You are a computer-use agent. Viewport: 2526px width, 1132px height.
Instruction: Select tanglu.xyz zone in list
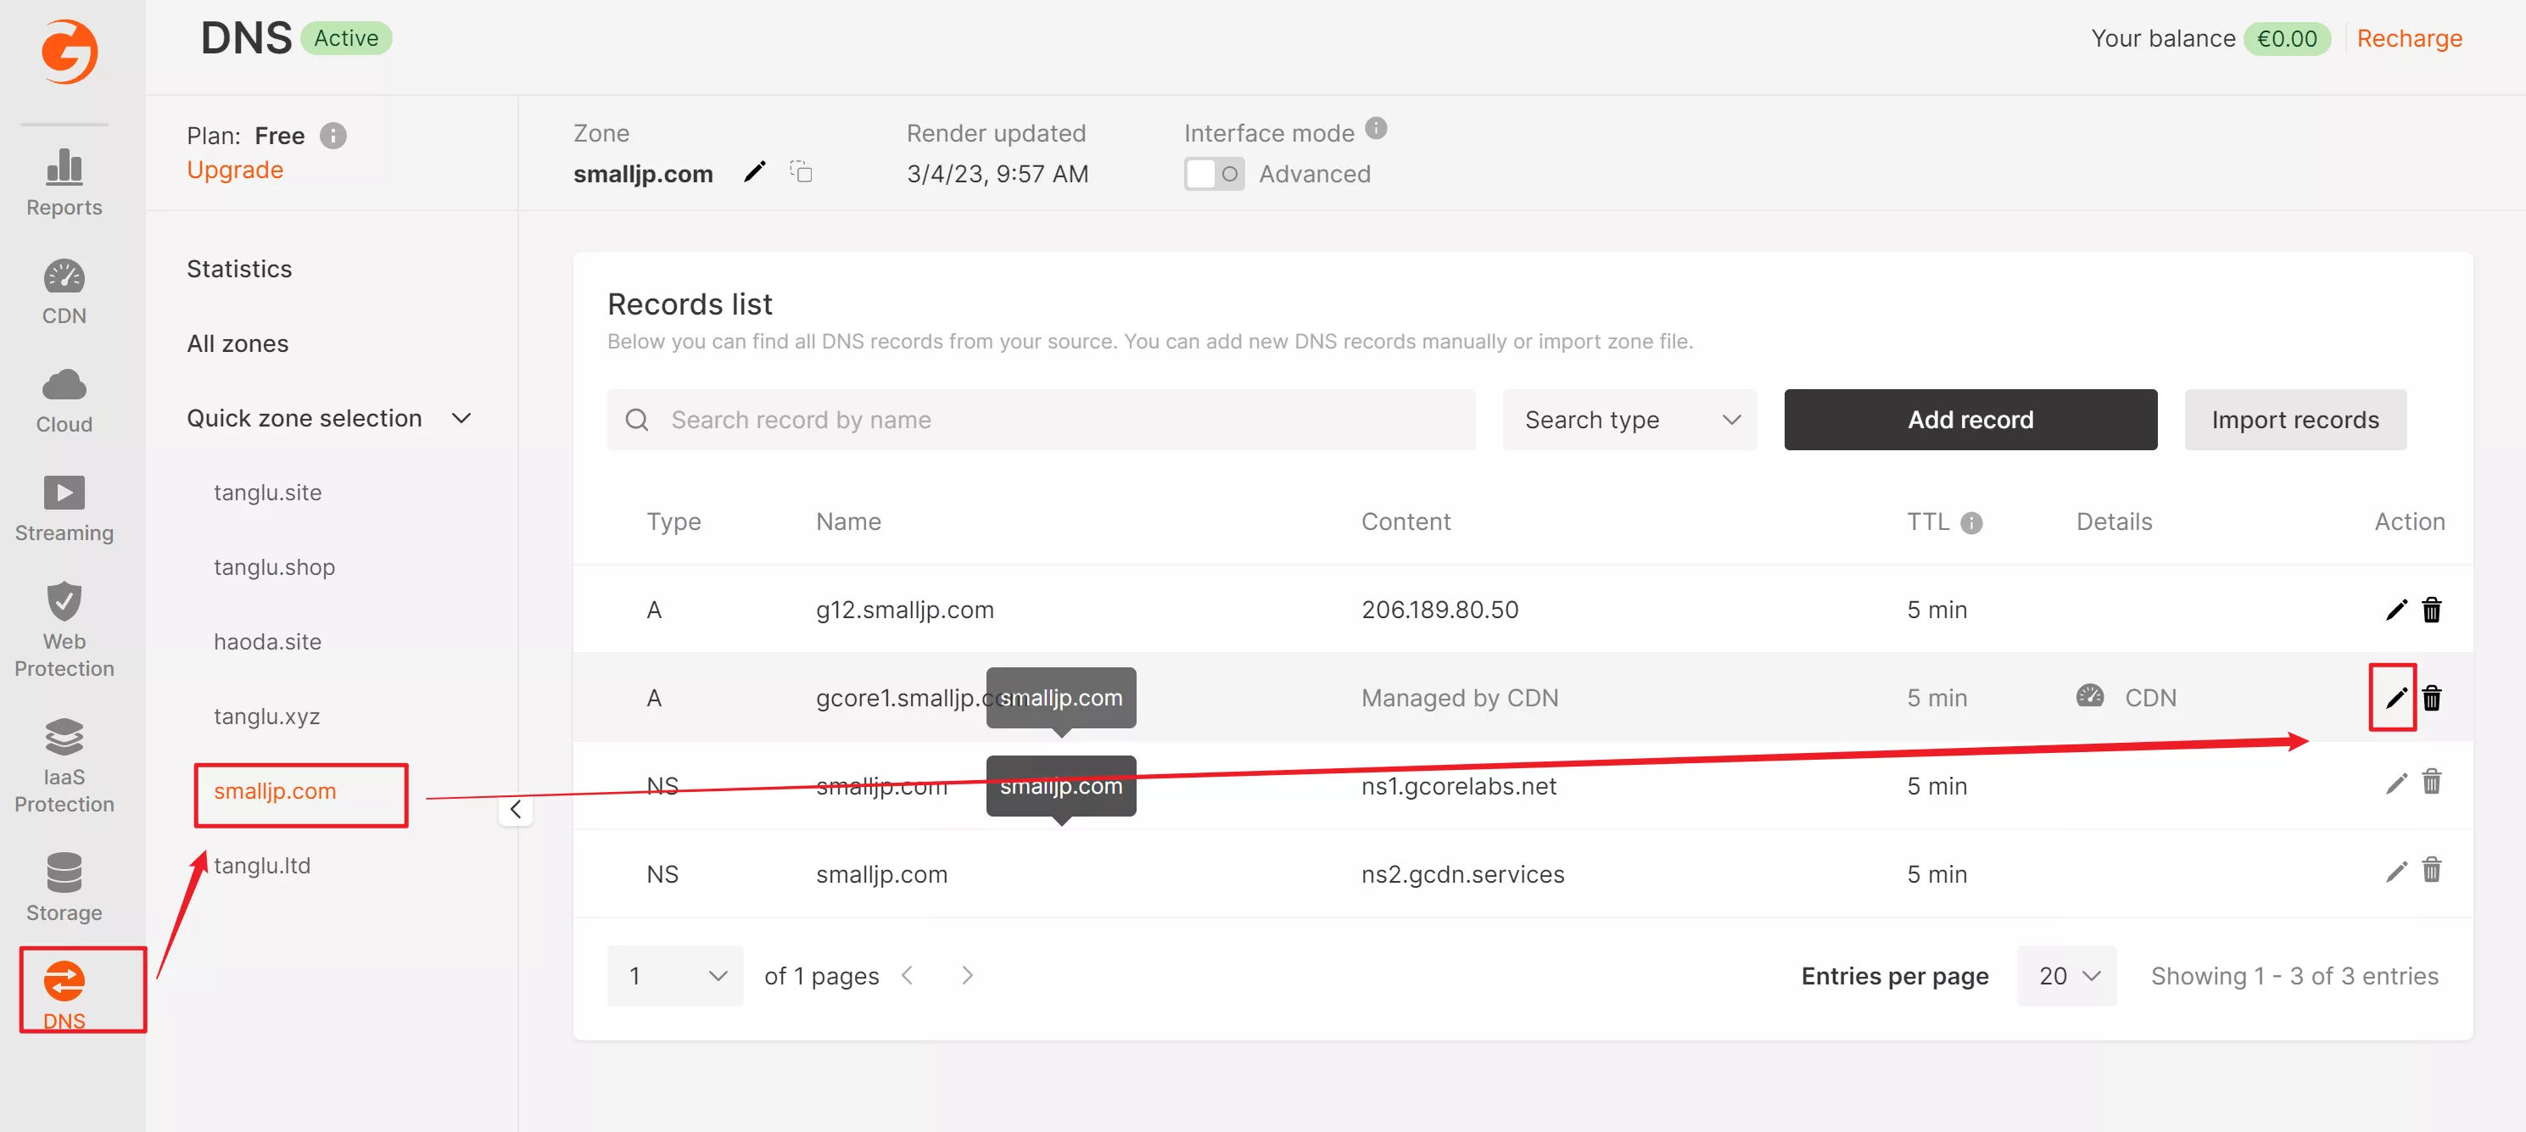pyautogui.click(x=266, y=717)
